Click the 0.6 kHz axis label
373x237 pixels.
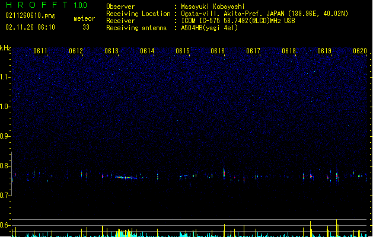pos(5,225)
